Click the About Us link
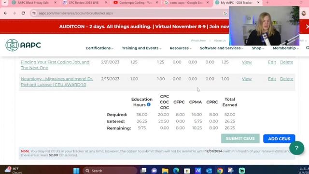 (220, 41)
